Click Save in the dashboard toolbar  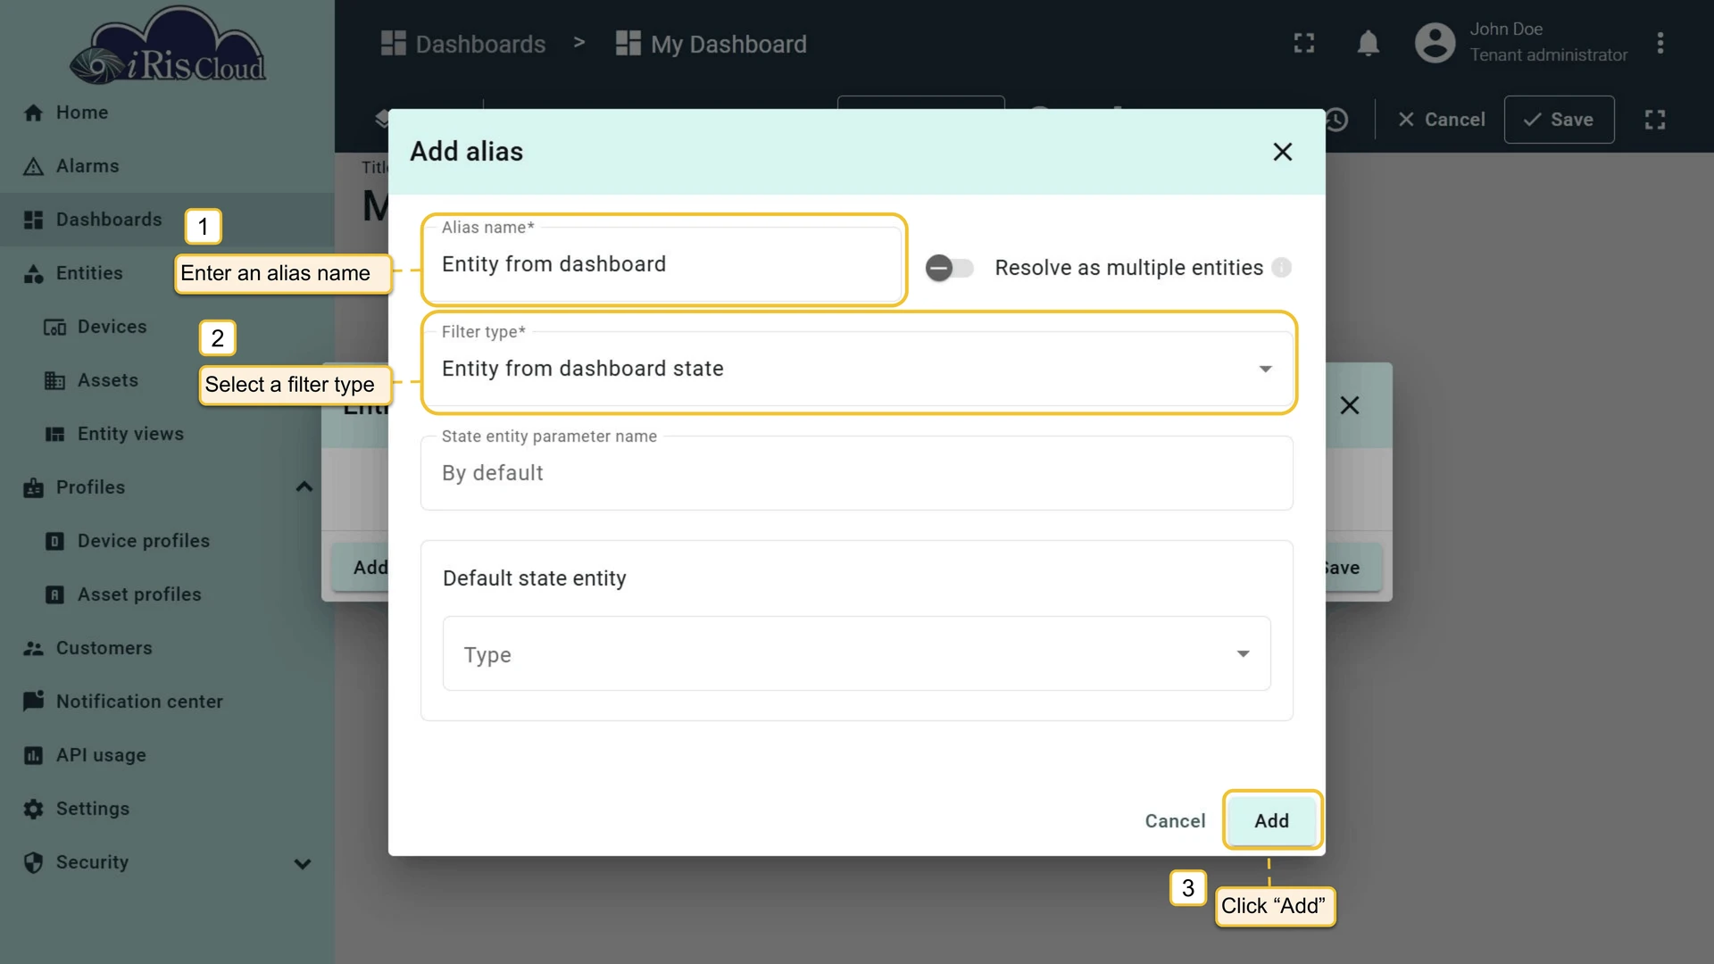(x=1559, y=120)
